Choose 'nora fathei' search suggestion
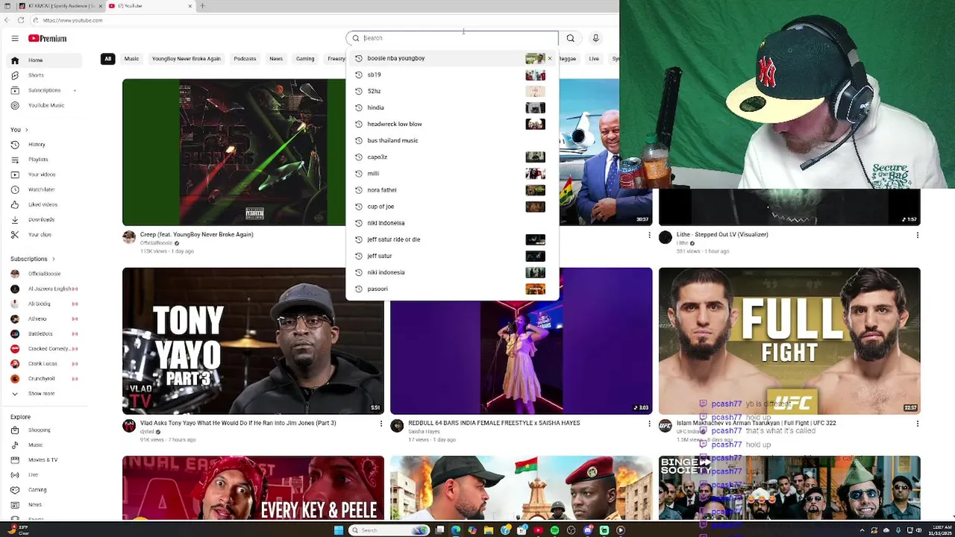The image size is (955, 537). tap(451, 190)
